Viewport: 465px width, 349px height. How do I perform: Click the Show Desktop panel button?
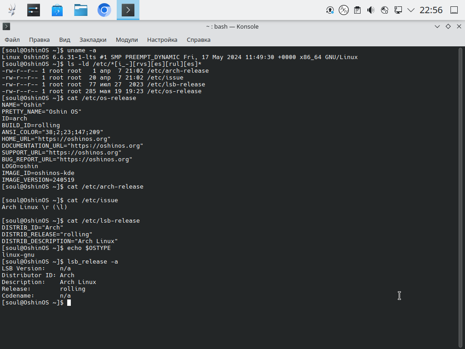click(454, 10)
